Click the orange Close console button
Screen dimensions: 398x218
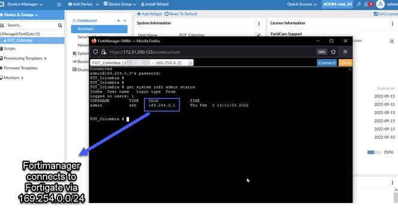[345, 63]
